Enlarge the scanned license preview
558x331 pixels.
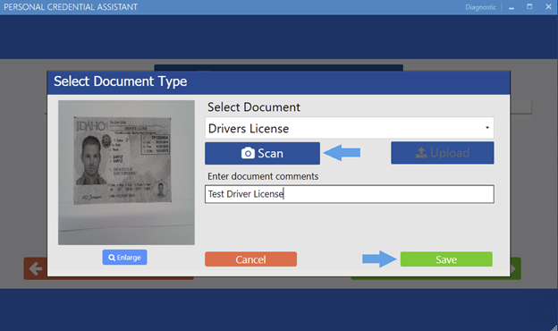point(124,258)
